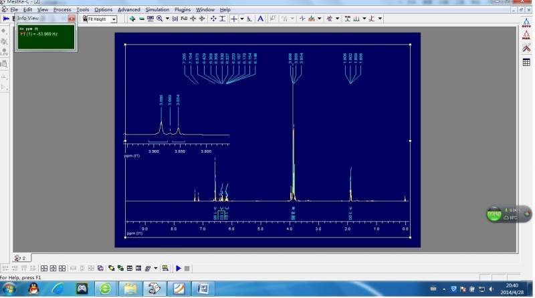Click the green decrease intensity icon
The width and height of the screenshot is (535, 298).
[x=141, y=19]
